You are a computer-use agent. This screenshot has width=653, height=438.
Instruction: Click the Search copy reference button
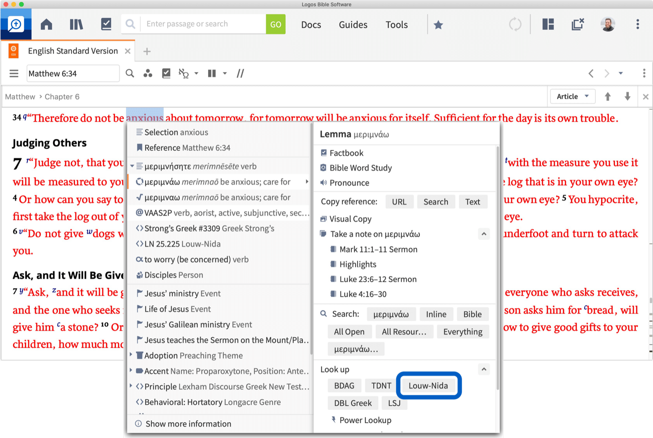436,202
